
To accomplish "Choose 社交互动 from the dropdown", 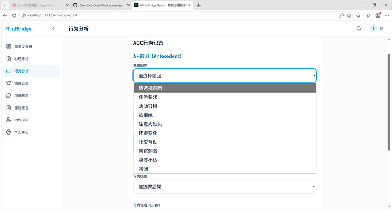I will [x=225, y=142].
